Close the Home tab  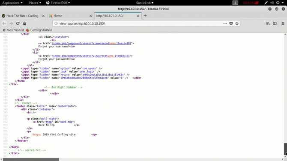pos(91,16)
